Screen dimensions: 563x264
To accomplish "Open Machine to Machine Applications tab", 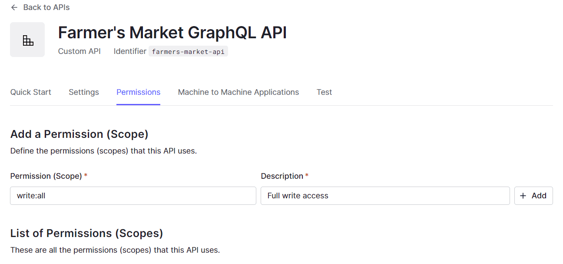I will (x=238, y=92).
